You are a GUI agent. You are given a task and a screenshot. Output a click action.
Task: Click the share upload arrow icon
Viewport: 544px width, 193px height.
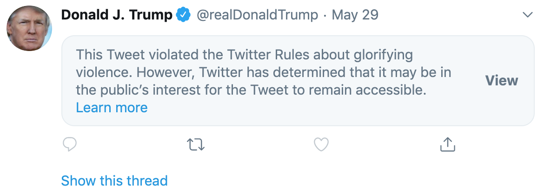pyautogui.click(x=447, y=144)
